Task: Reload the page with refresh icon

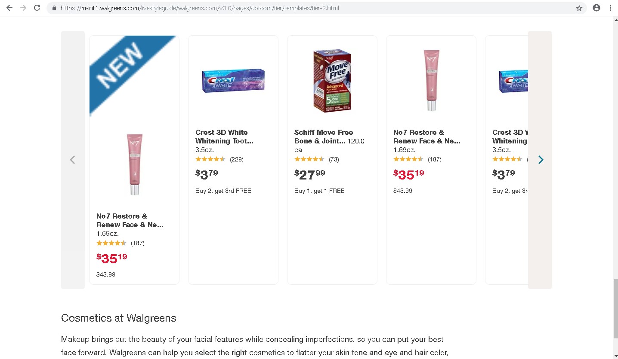Action: click(x=37, y=8)
